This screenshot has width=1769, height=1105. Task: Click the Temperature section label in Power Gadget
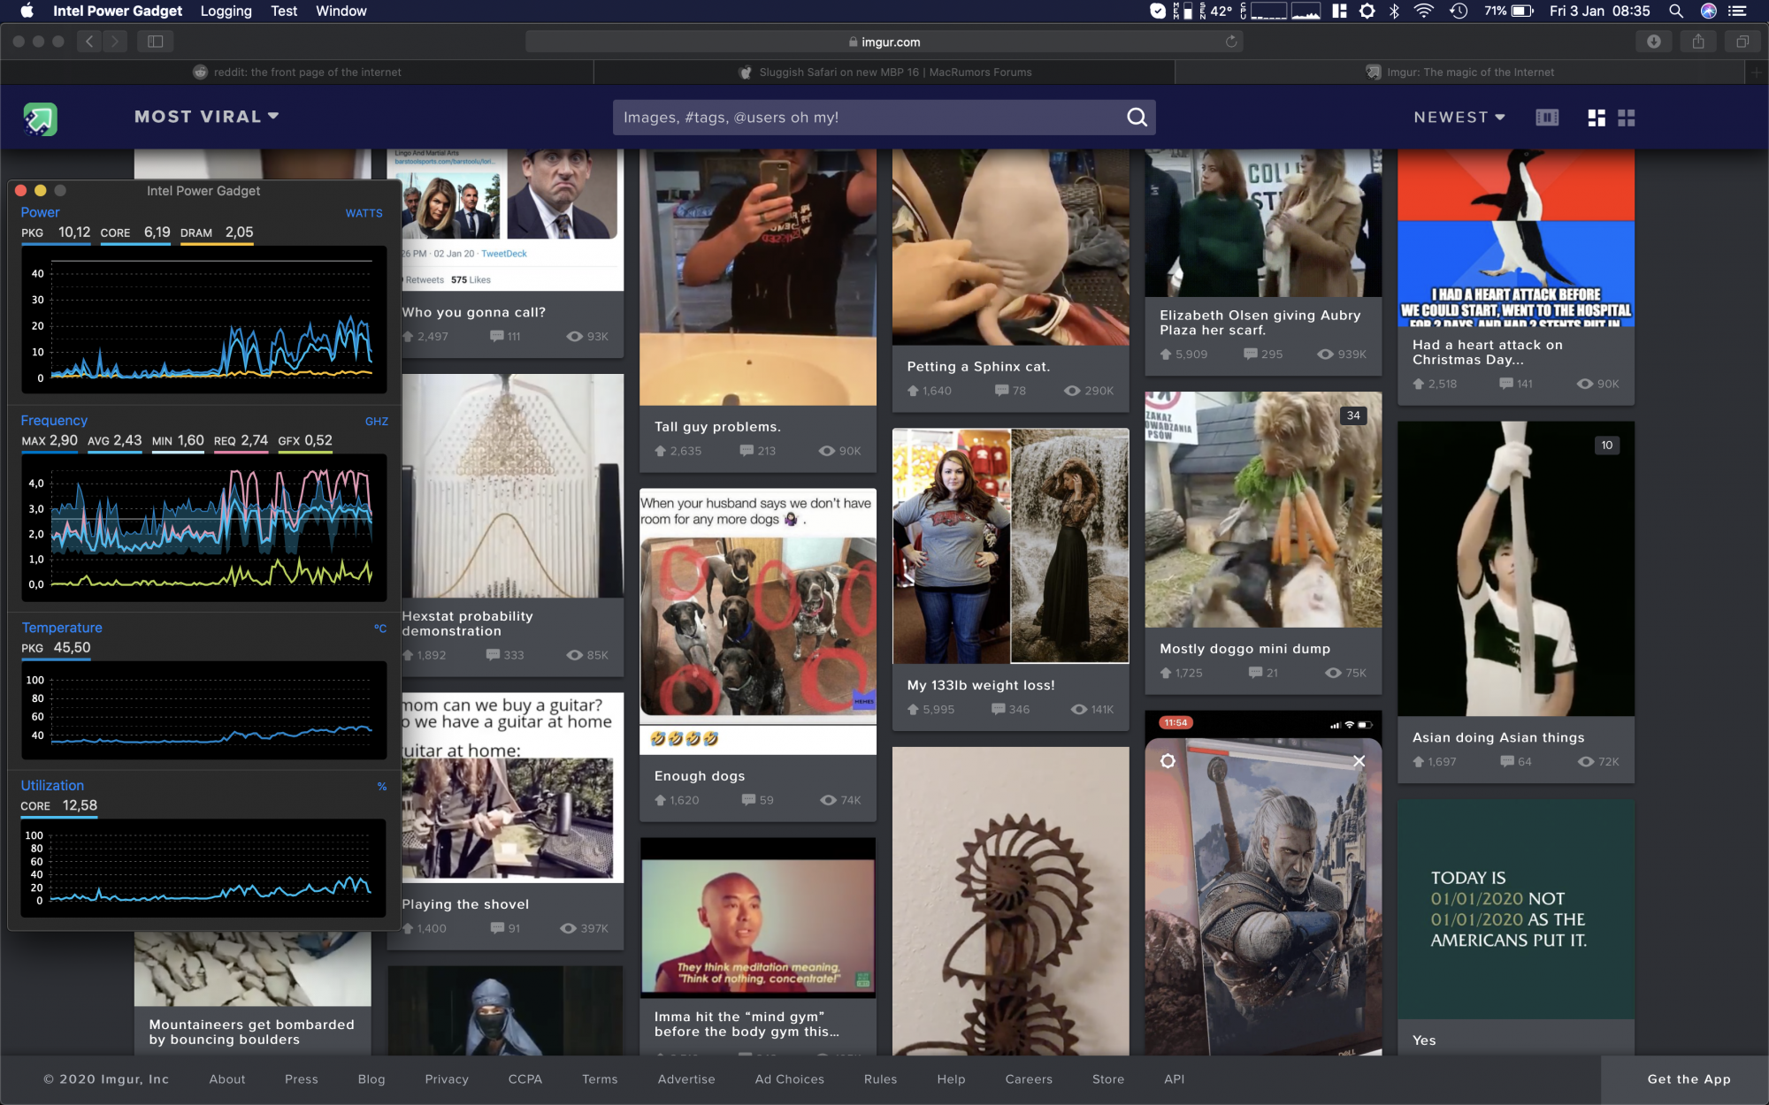(62, 628)
